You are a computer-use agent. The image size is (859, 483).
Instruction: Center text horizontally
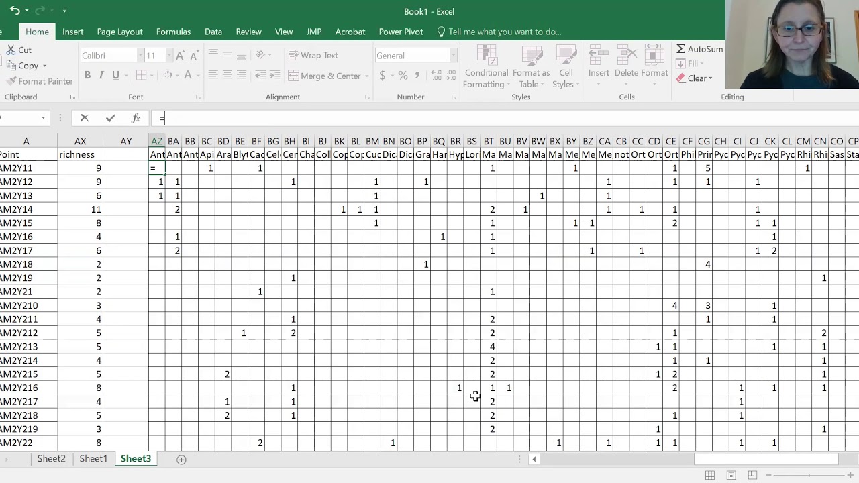click(228, 76)
